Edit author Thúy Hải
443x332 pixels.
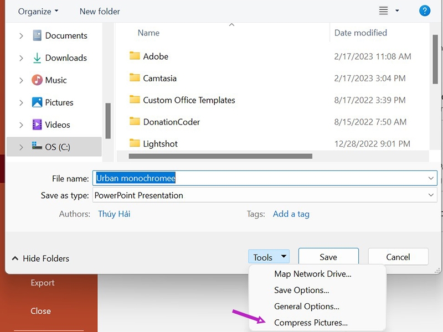point(114,214)
